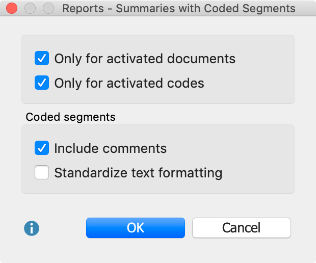Click the blue info help icon
The width and height of the screenshot is (316, 263).
tap(32, 228)
